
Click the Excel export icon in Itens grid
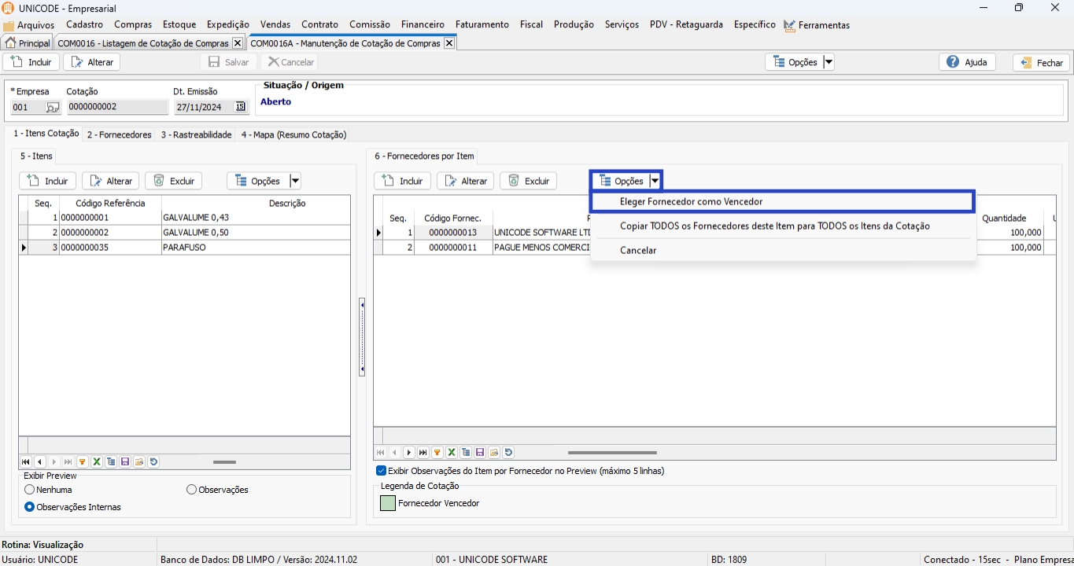97,462
